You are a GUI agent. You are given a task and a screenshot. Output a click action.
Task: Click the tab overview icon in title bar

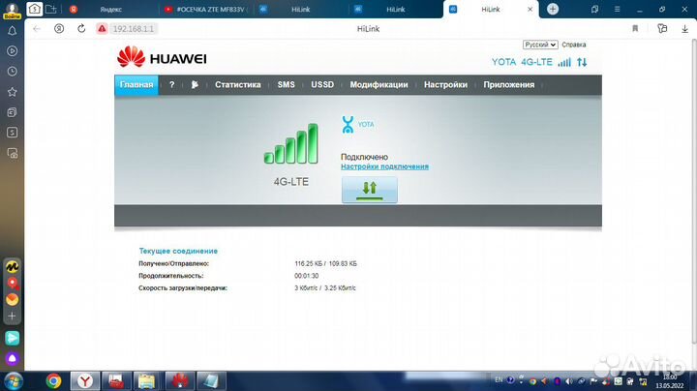594,9
